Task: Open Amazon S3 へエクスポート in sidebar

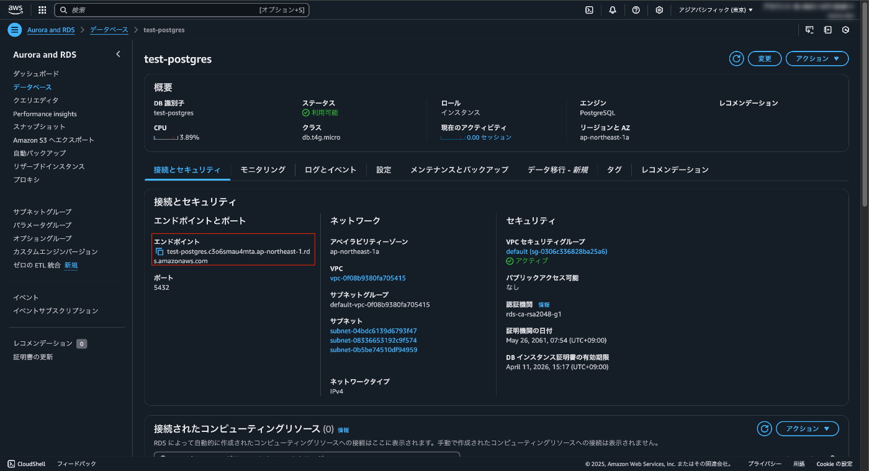Action: click(x=54, y=140)
